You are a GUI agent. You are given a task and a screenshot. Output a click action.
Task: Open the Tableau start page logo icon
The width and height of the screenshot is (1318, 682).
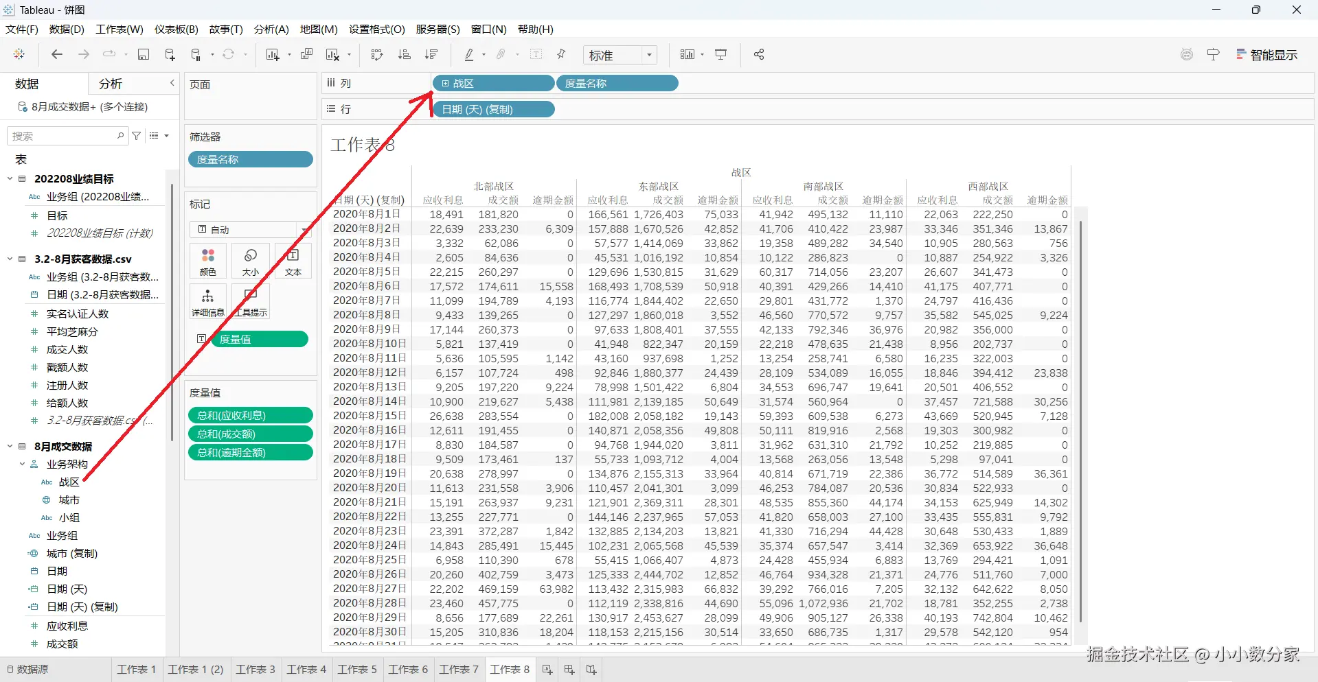click(x=19, y=54)
